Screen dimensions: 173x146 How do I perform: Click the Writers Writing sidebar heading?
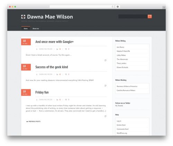click(x=120, y=41)
